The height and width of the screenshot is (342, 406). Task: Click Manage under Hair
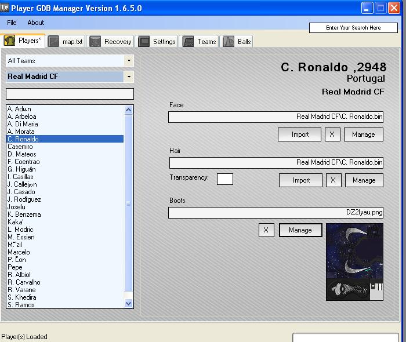[x=364, y=180]
